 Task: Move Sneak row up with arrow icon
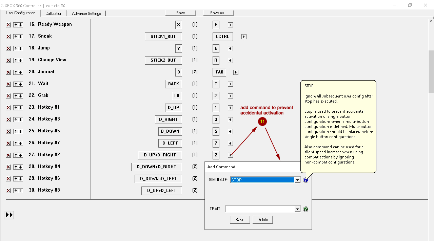coord(16,37)
